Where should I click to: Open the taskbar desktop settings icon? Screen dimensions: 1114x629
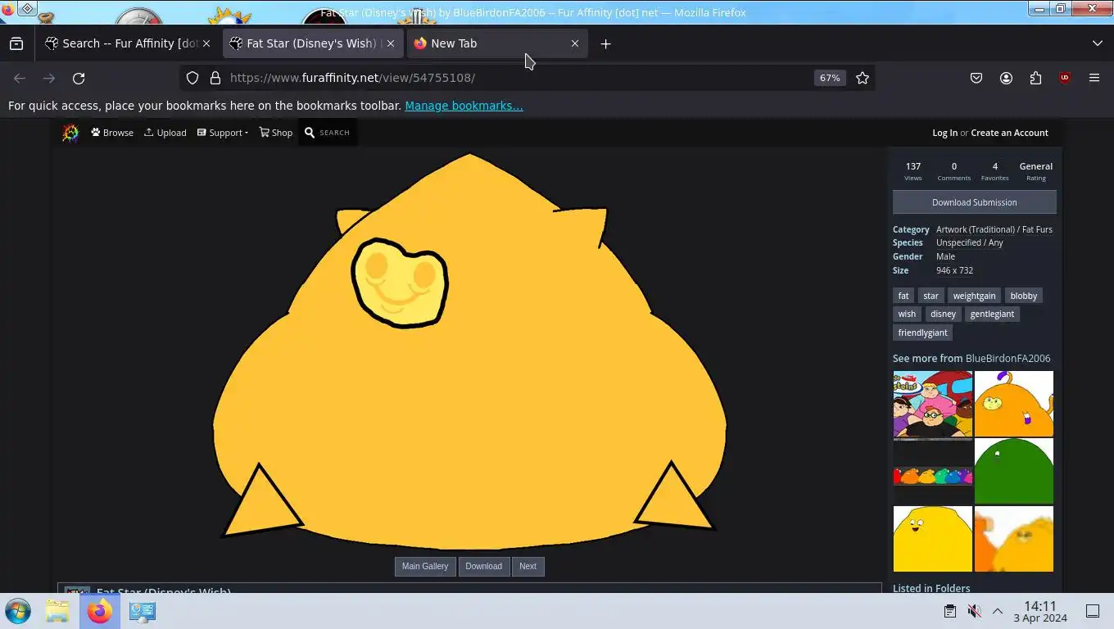(x=143, y=611)
